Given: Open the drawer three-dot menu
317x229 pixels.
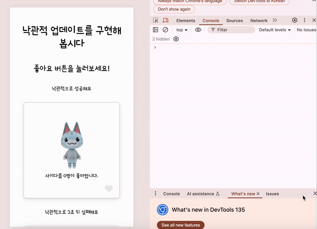Looking at the screenshot, I should pos(155,193).
